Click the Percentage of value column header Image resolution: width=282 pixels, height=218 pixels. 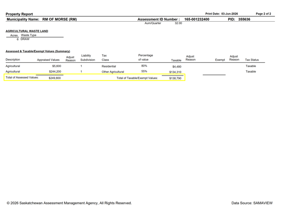tap(145, 57)
